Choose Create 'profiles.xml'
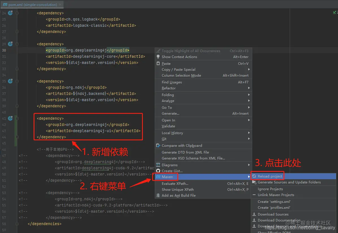Viewport: 338px width, 233px height. coord(294,208)
